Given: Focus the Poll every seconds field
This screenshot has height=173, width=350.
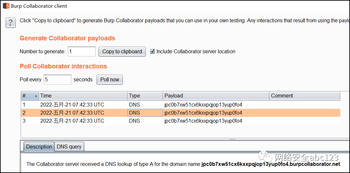Looking at the screenshot, I should (x=57, y=79).
